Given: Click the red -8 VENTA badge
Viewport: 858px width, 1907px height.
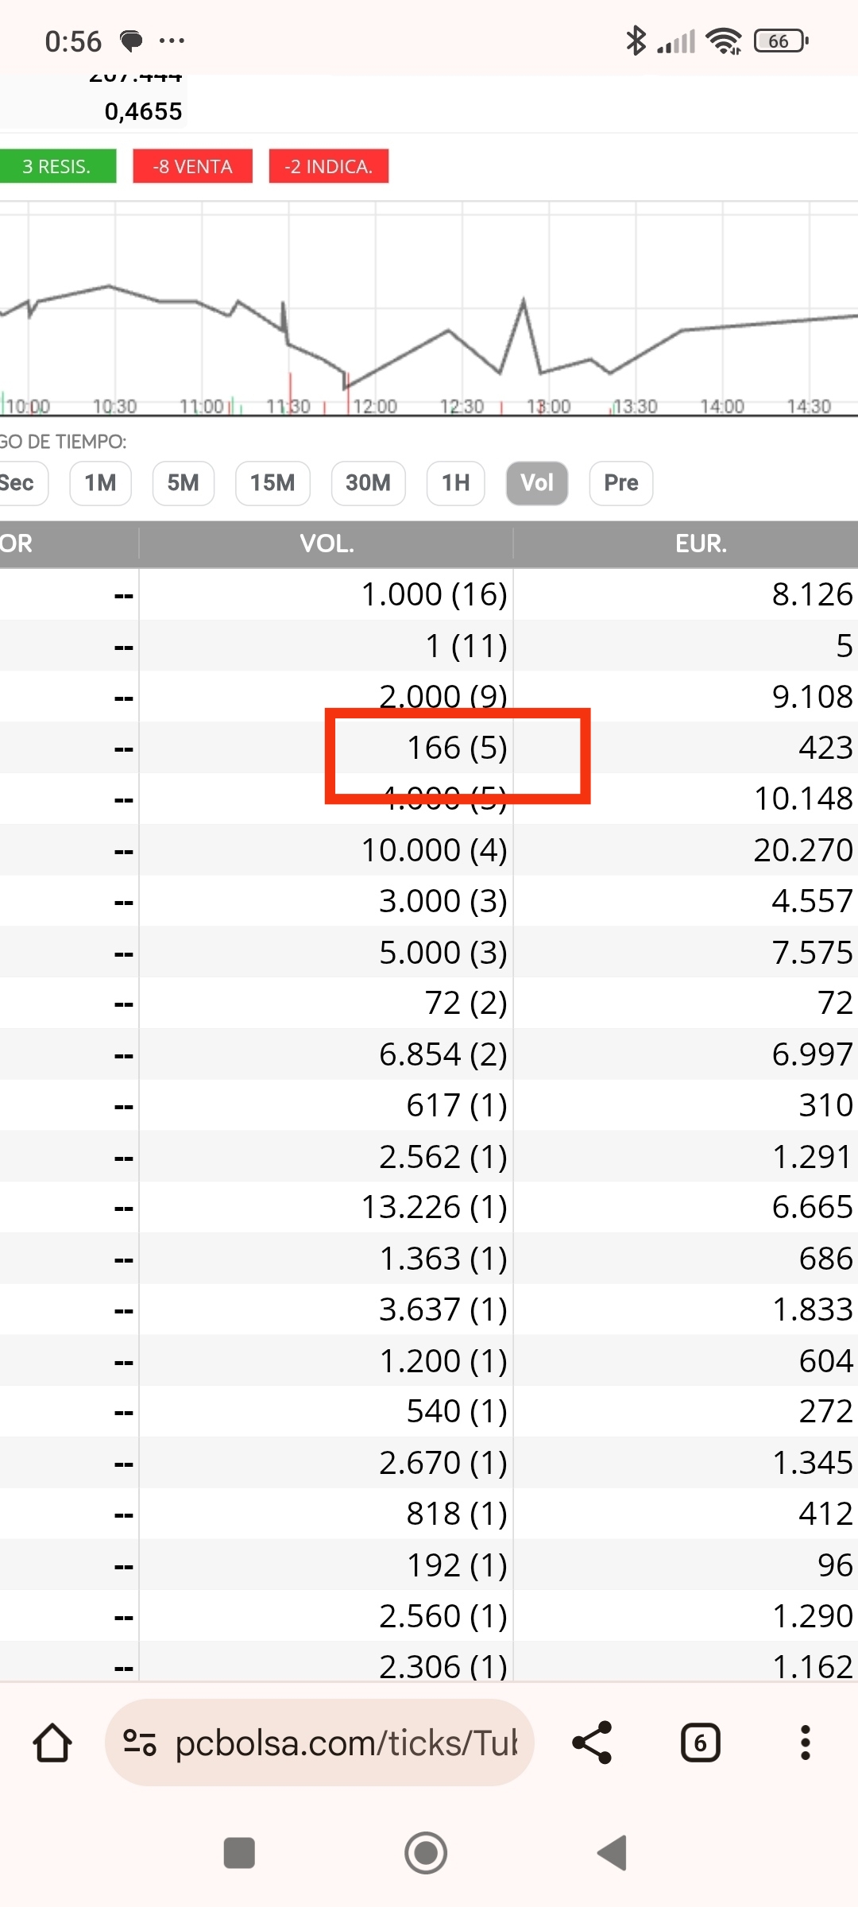Looking at the screenshot, I should click(x=193, y=166).
